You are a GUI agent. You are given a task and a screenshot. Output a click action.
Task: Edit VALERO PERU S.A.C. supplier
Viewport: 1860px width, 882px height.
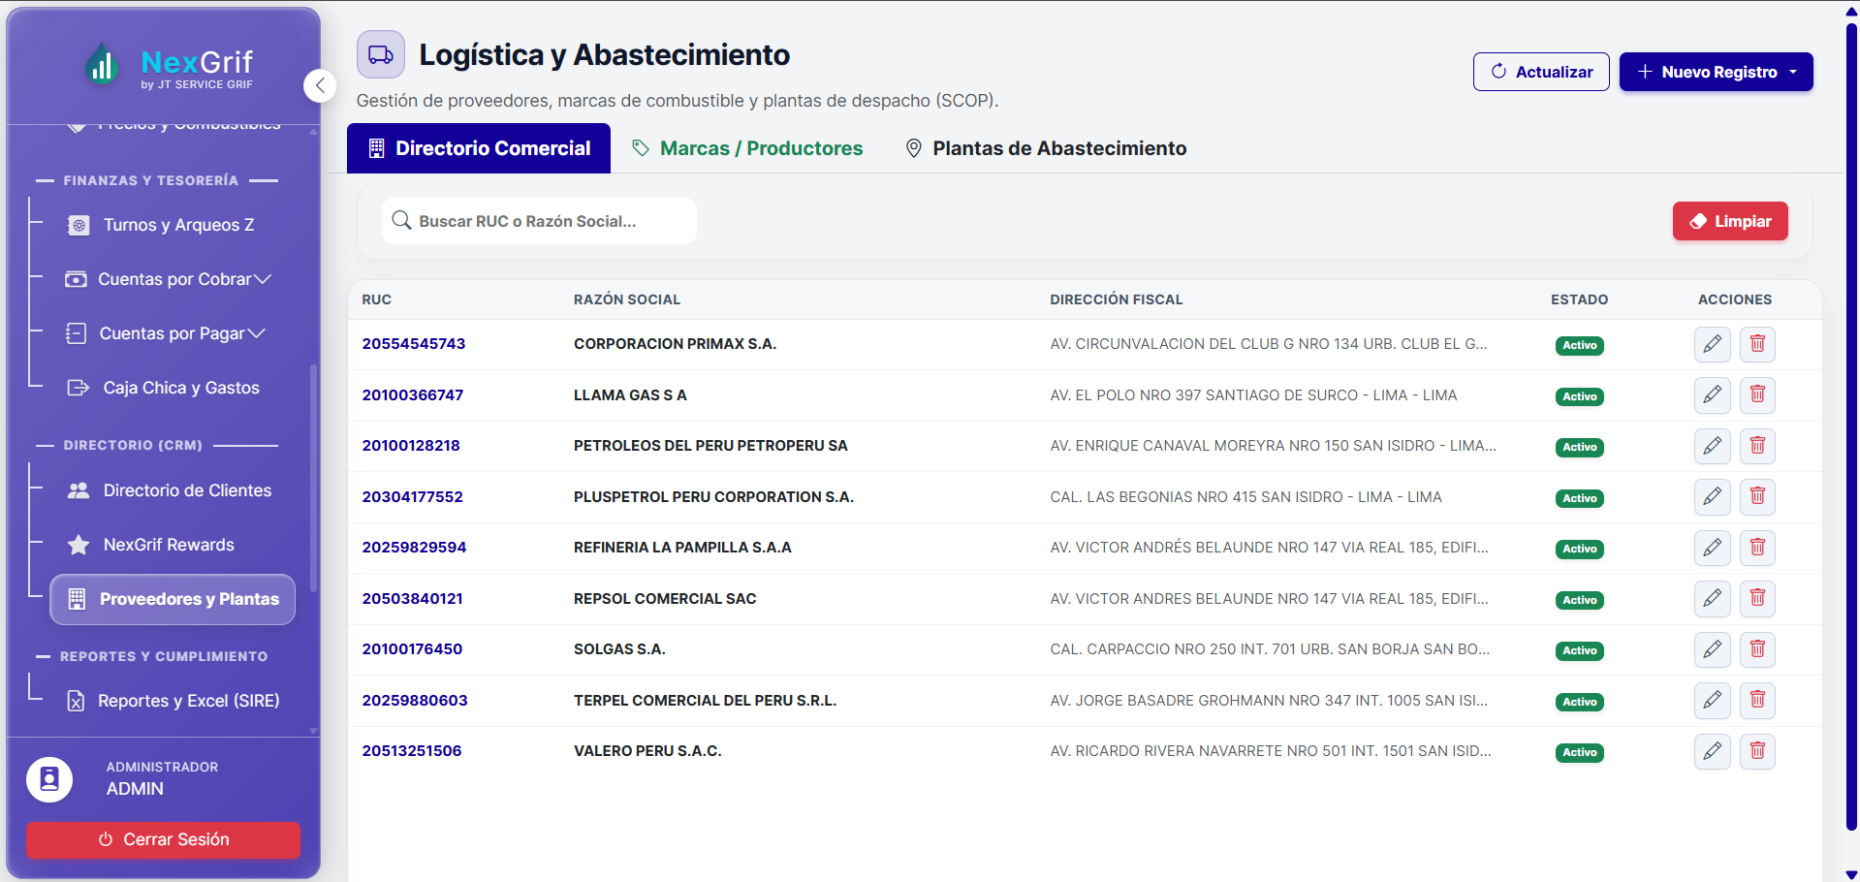[x=1712, y=751]
